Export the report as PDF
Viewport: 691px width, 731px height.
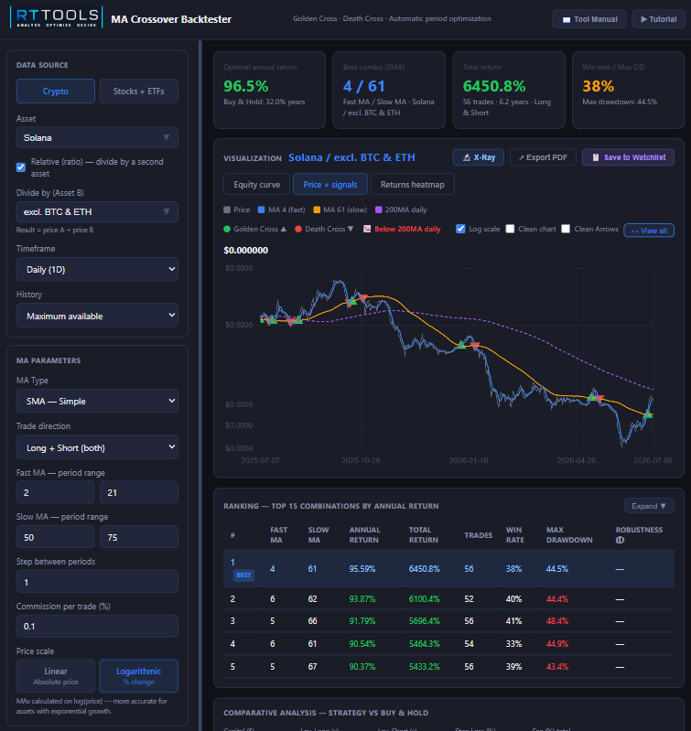point(543,157)
